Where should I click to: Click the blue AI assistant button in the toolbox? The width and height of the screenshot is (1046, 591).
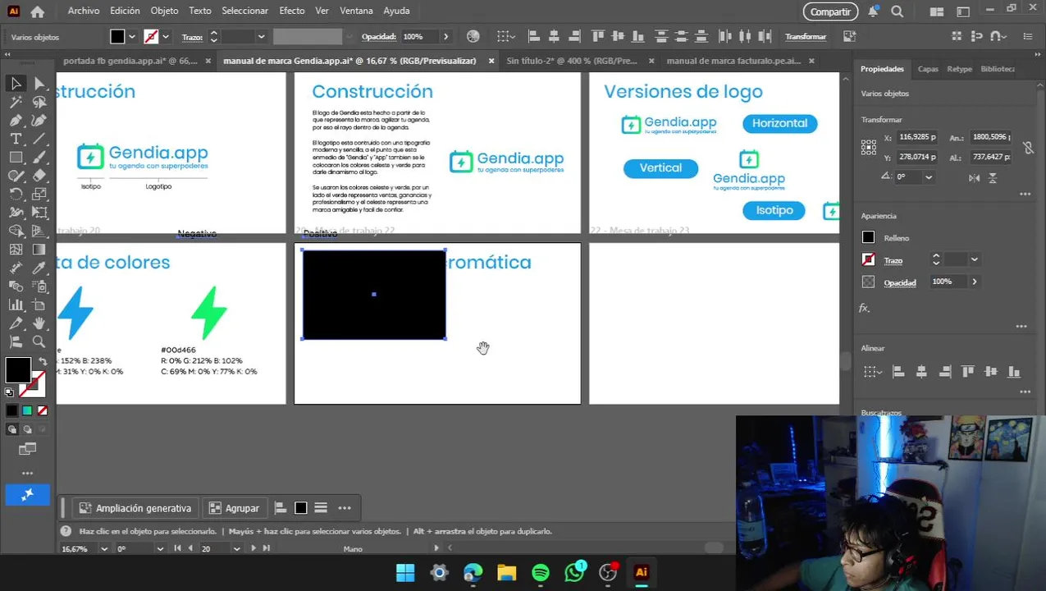(x=27, y=494)
